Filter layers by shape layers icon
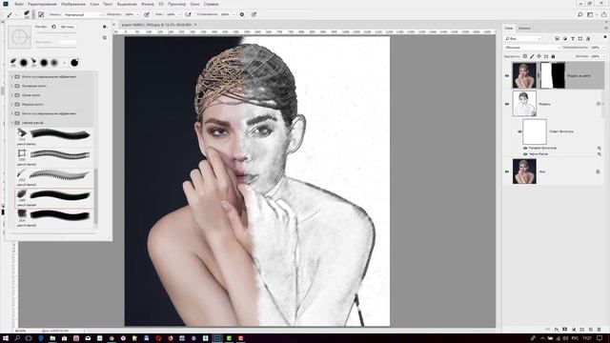Screen dimensions: 610x343 pos(580,38)
